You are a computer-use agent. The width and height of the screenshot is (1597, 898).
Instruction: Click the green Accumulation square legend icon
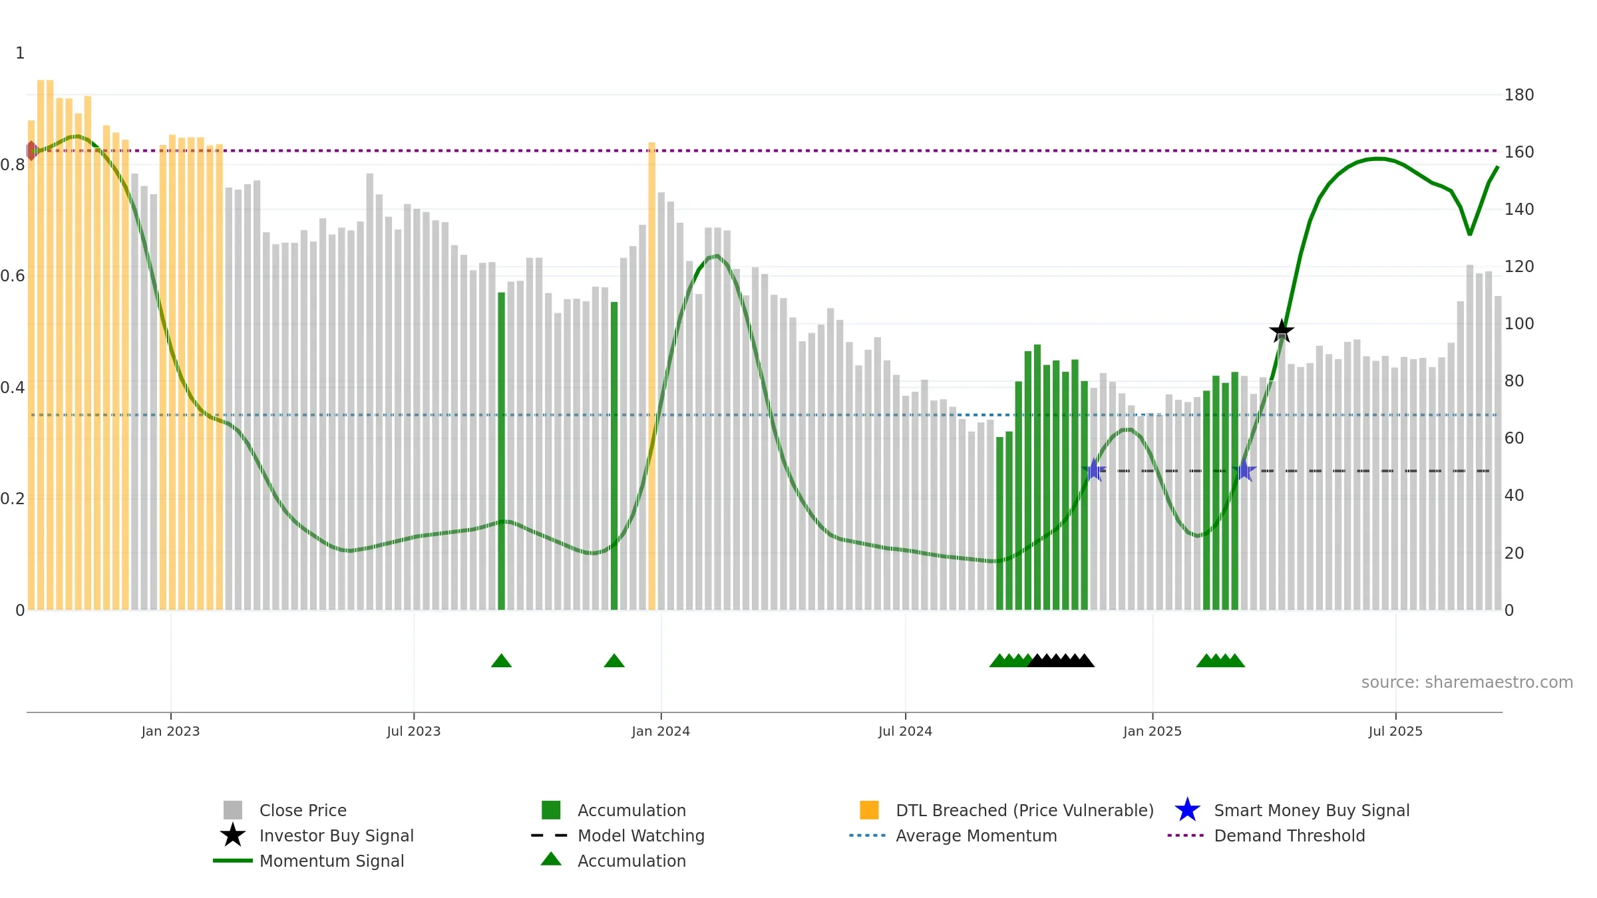[551, 810]
